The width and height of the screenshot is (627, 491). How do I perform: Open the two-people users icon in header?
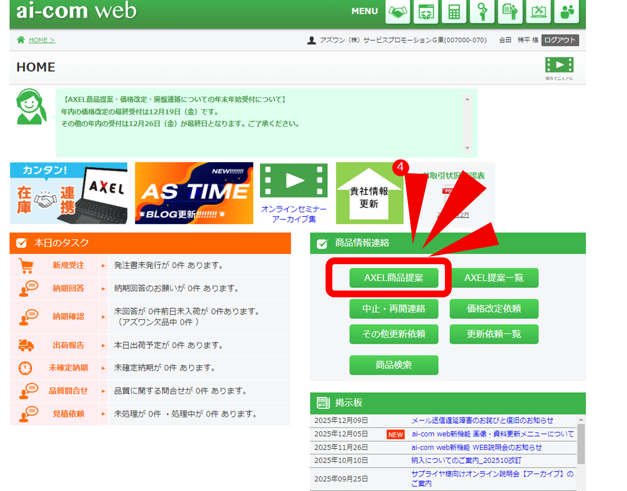(x=566, y=12)
